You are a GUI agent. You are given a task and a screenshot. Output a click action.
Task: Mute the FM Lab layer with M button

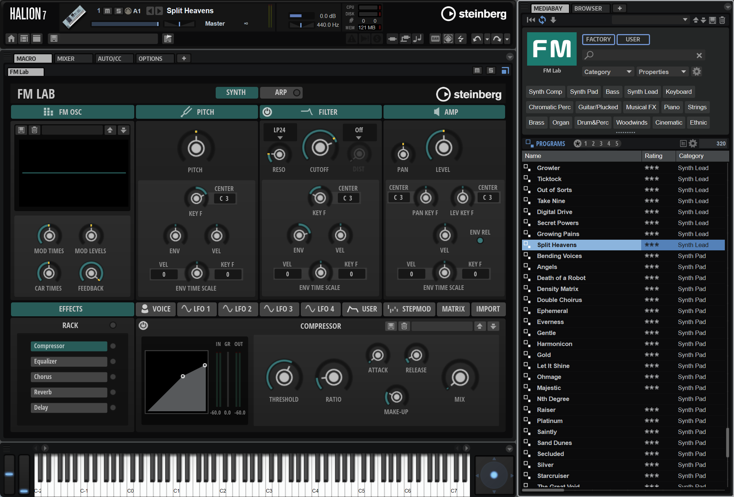477,70
